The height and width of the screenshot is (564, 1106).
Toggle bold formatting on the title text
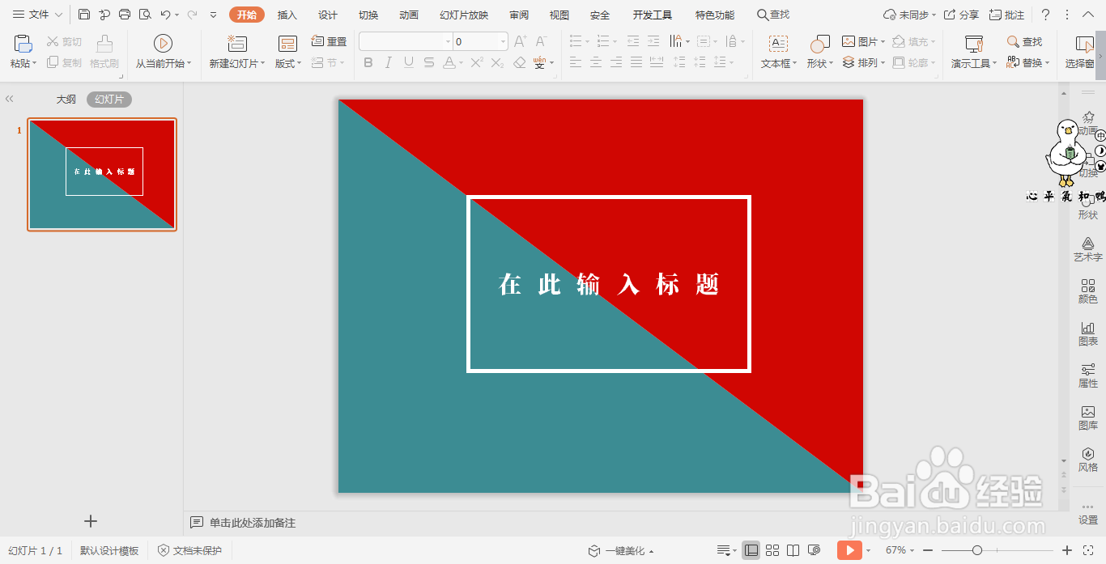368,61
